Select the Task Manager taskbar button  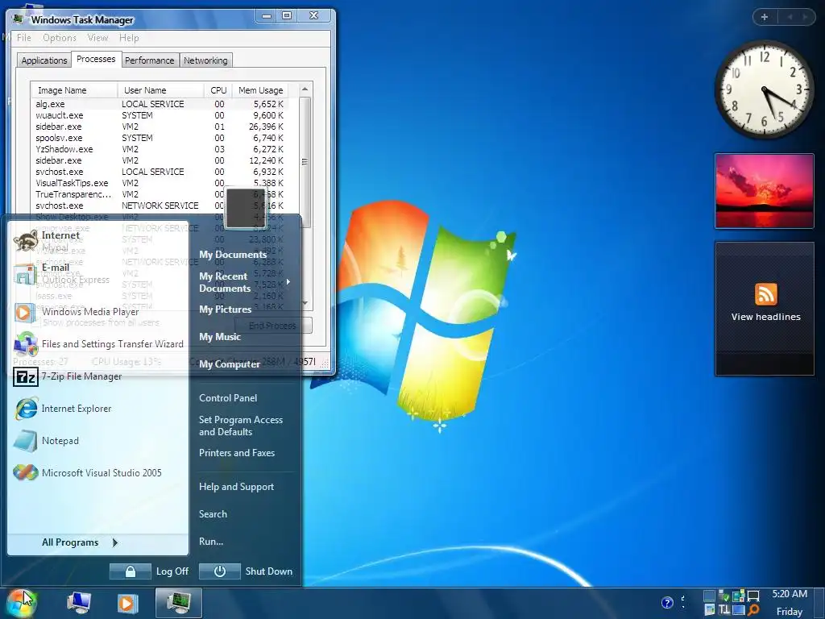coord(178,603)
